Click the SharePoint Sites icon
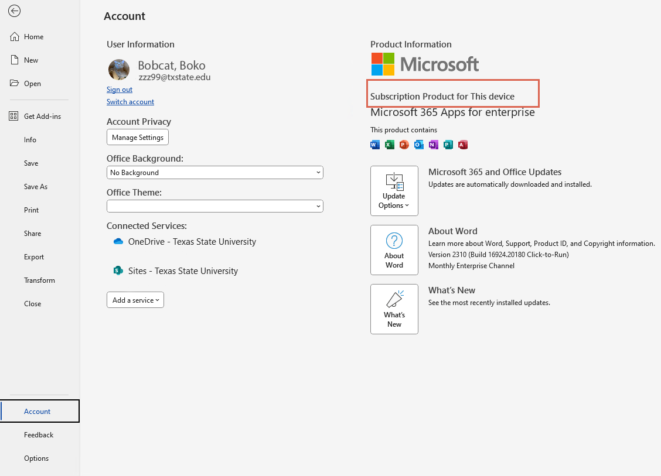Image resolution: width=661 pixels, height=476 pixels. pos(118,271)
